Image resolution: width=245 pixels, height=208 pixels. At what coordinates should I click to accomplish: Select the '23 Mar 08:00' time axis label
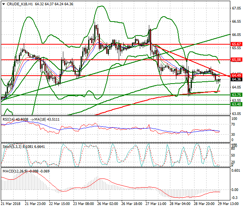[84, 204]
